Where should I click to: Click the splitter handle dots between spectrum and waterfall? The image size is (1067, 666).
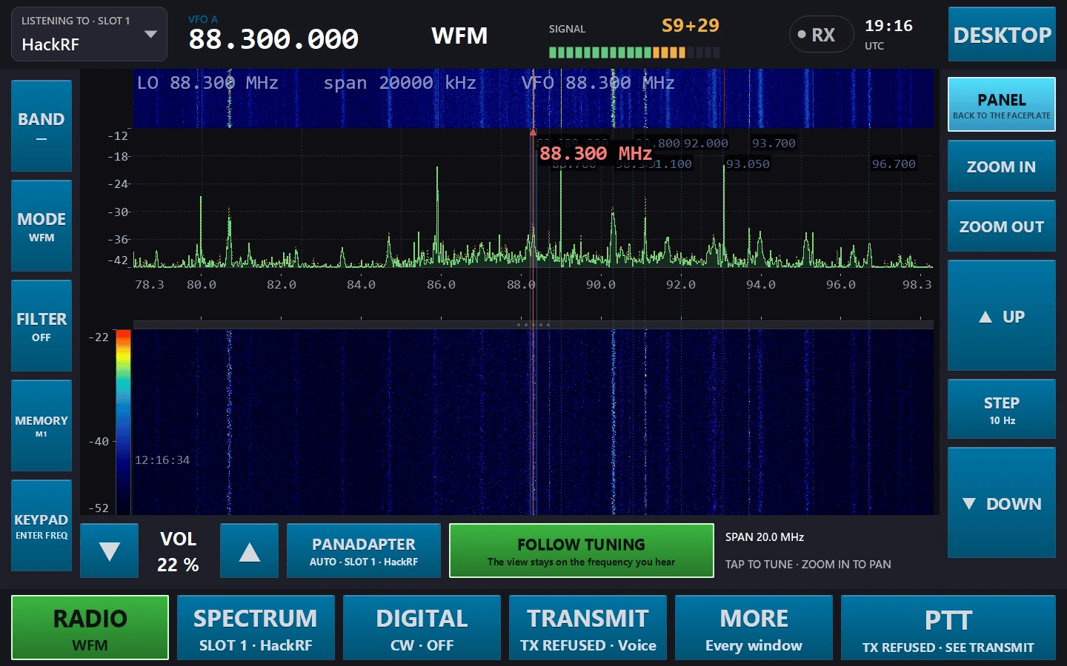533,325
